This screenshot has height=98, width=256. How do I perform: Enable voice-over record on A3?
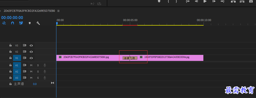pos(45,78)
